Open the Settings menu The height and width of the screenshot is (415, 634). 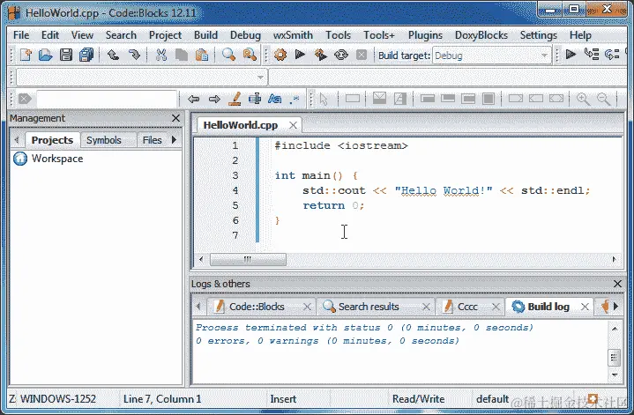(539, 35)
